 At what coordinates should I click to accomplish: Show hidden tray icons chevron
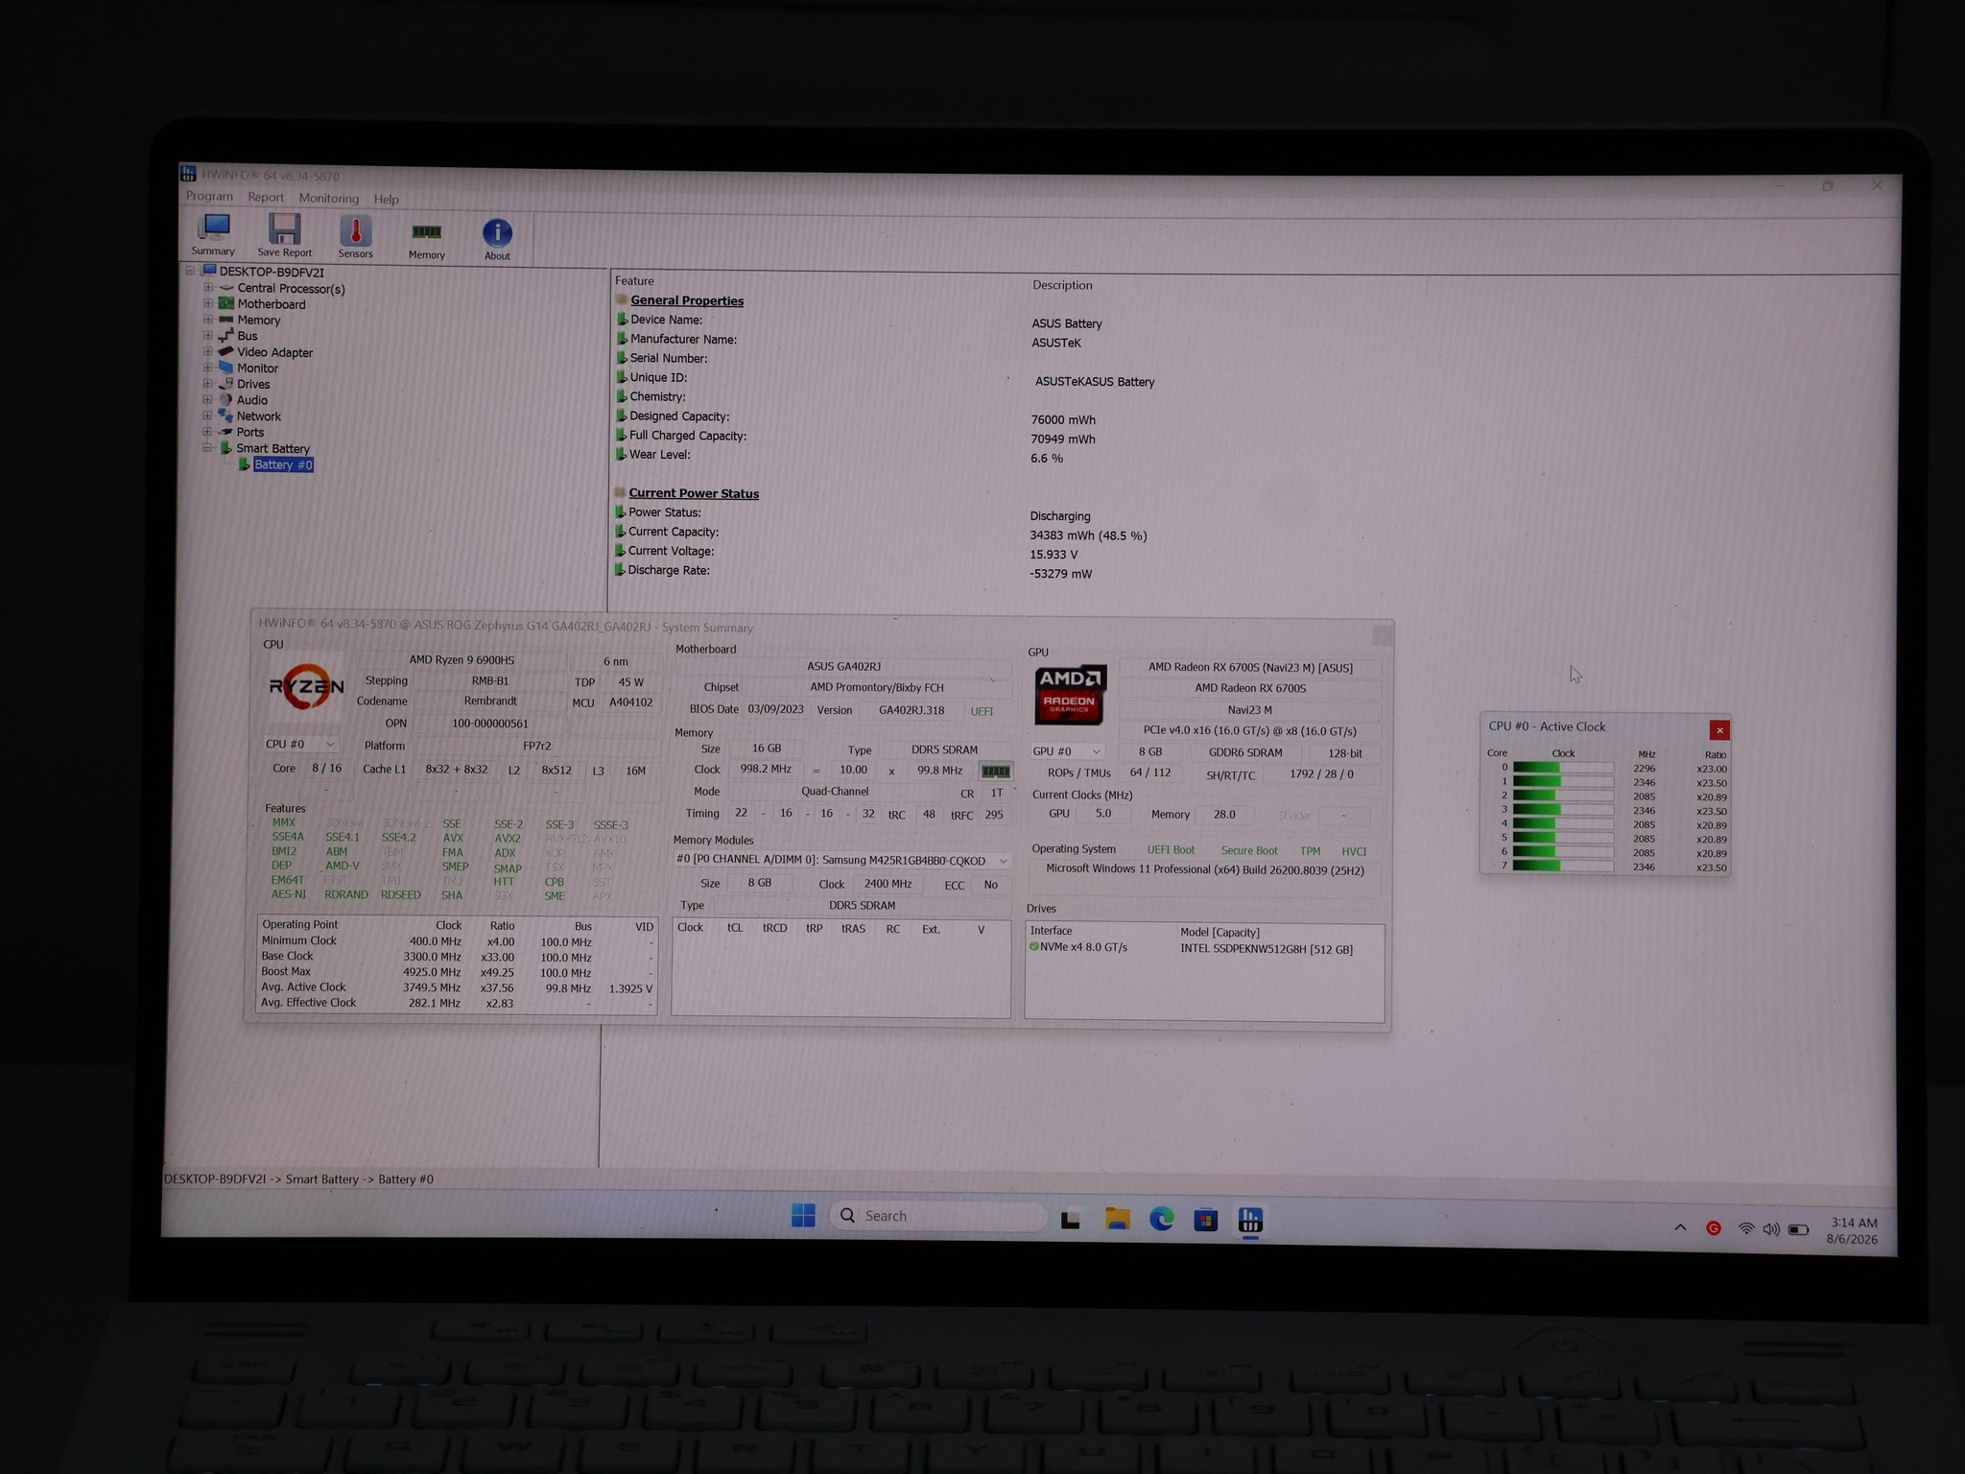(1680, 1227)
